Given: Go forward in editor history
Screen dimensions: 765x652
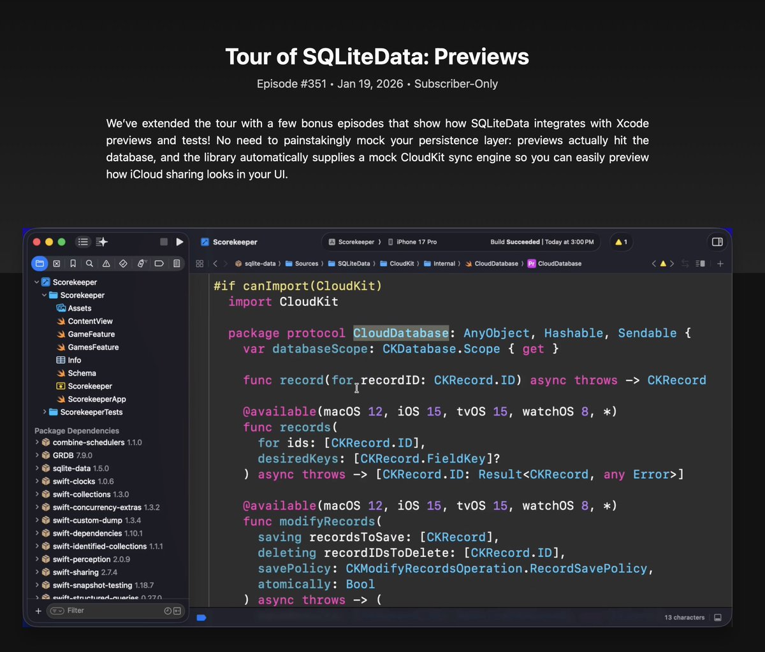Looking at the screenshot, I should pyautogui.click(x=225, y=263).
